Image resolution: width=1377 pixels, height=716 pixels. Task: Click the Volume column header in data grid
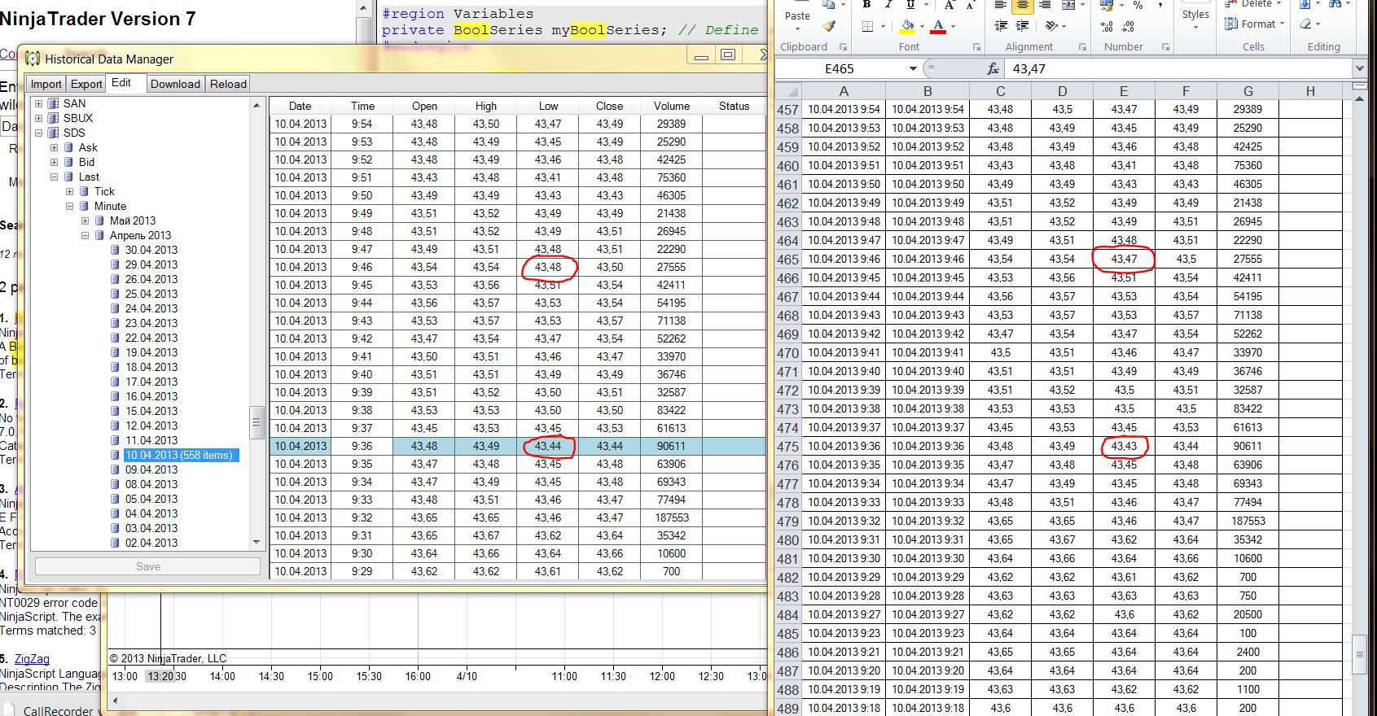point(671,106)
